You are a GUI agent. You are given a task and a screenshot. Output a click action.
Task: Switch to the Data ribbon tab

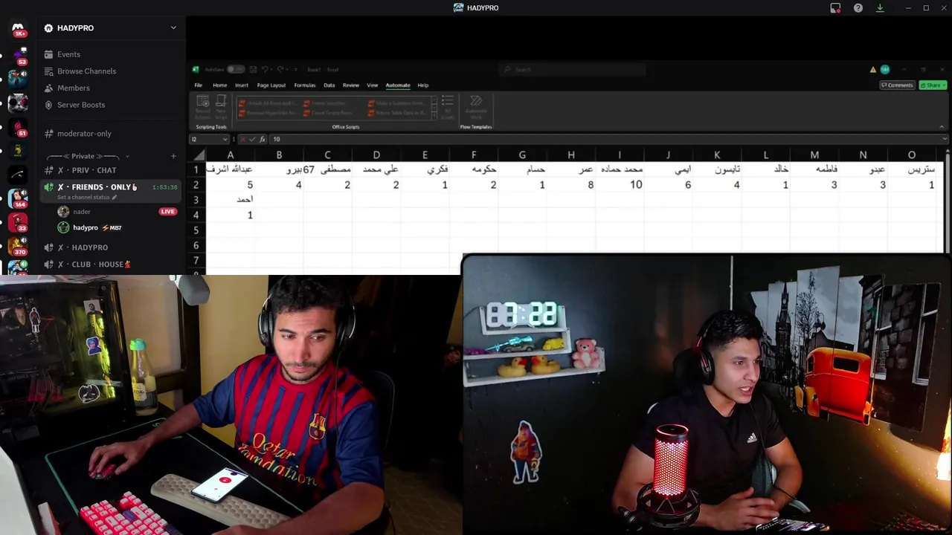(x=329, y=85)
